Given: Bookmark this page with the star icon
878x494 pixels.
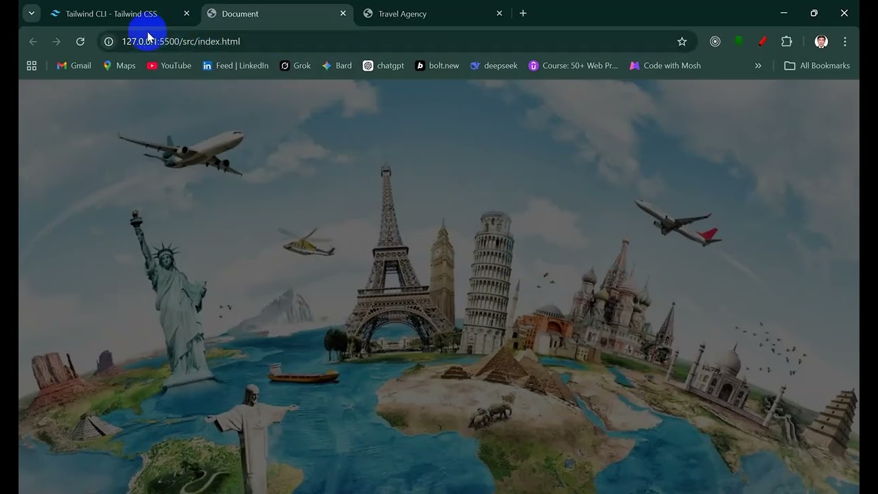Looking at the screenshot, I should click(682, 42).
